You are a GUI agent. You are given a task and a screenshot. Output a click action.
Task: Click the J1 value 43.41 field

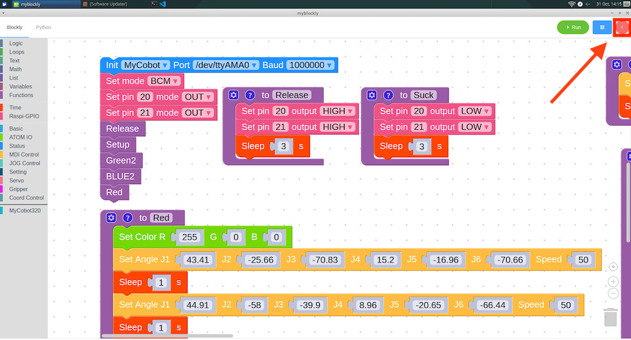coord(198,260)
